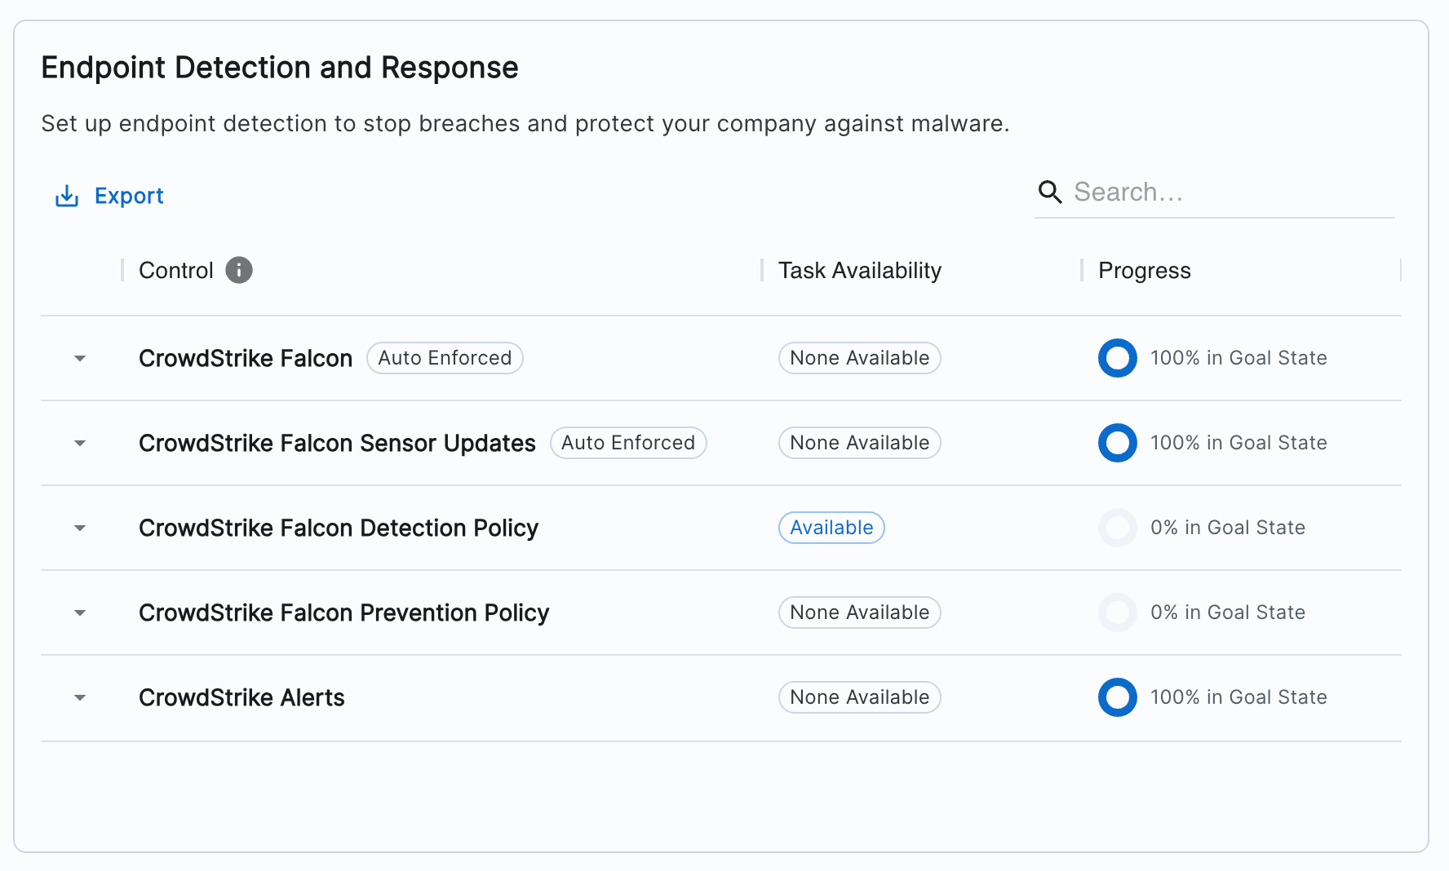The image size is (1449, 871).
Task: Click the Task Availability column header
Action: click(x=859, y=270)
